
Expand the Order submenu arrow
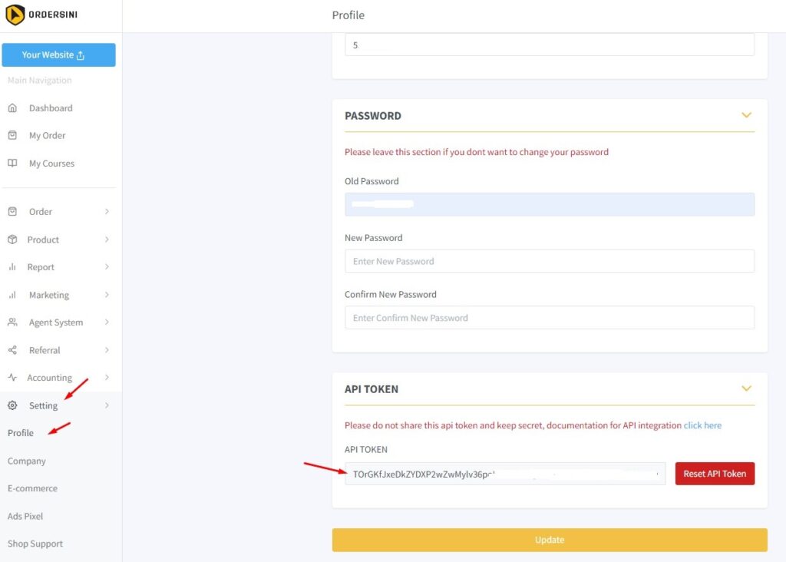pos(107,212)
